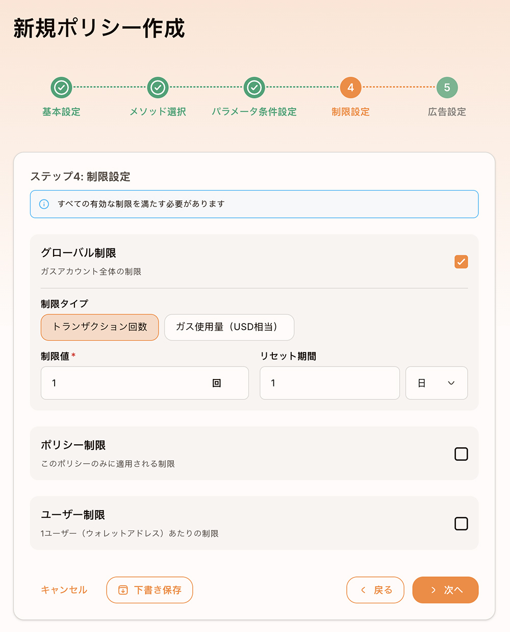
Task: Select ガス使用量（USD相当） limit type
Action: click(229, 327)
